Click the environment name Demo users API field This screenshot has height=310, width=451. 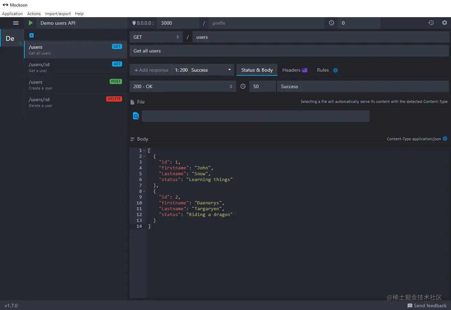(x=82, y=23)
